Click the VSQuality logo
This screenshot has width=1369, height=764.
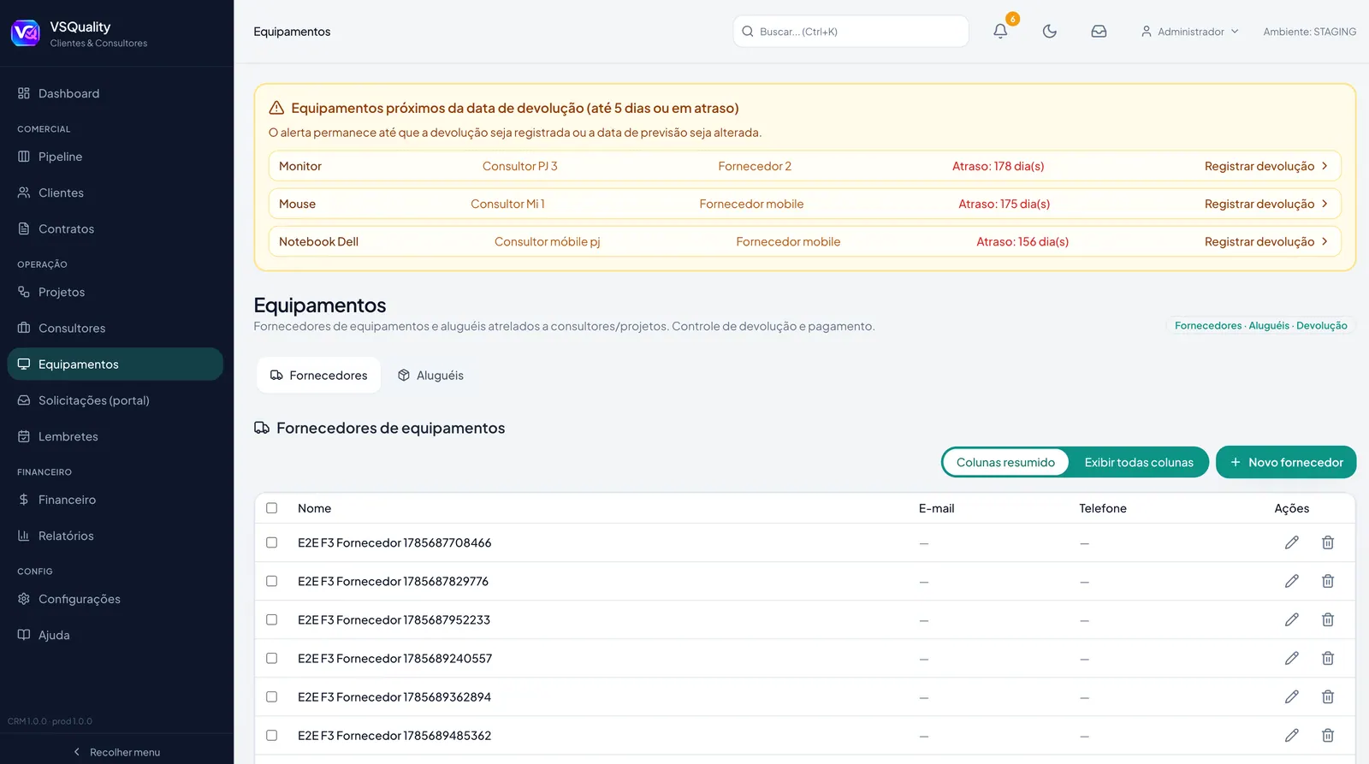25,33
